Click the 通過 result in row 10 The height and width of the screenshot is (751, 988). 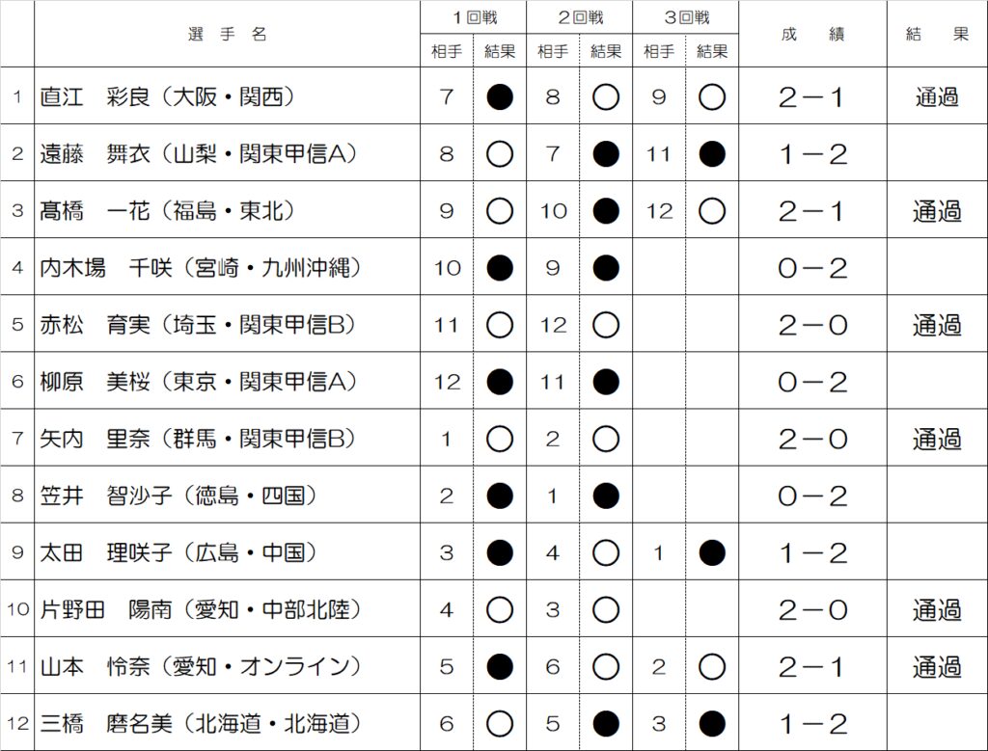937,609
